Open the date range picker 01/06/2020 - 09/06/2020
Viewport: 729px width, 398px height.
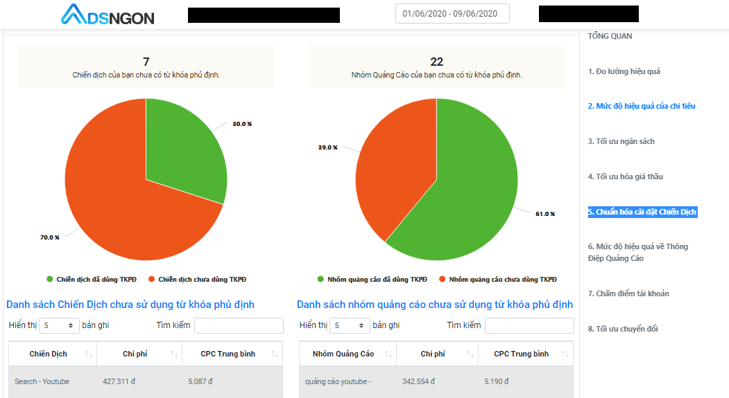(x=452, y=13)
